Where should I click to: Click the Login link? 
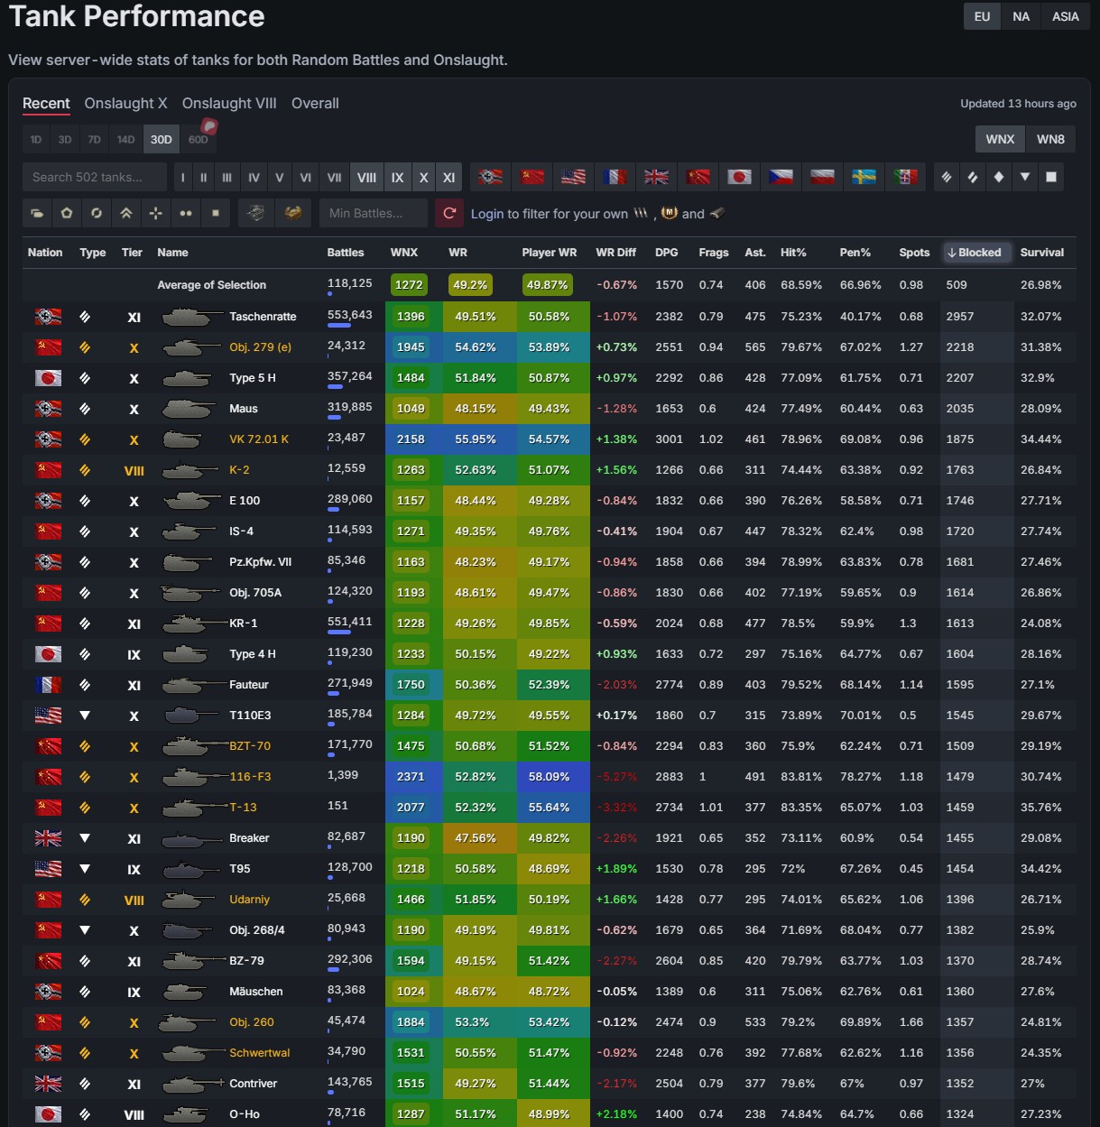pos(487,214)
